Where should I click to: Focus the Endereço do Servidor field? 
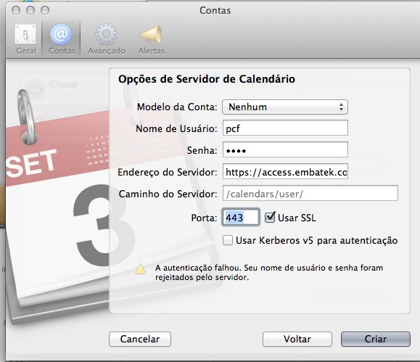tap(285, 171)
